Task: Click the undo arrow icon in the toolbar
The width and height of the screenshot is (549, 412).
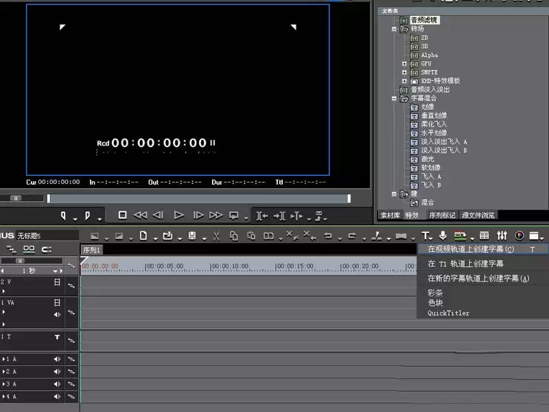Action: click(x=328, y=236)
